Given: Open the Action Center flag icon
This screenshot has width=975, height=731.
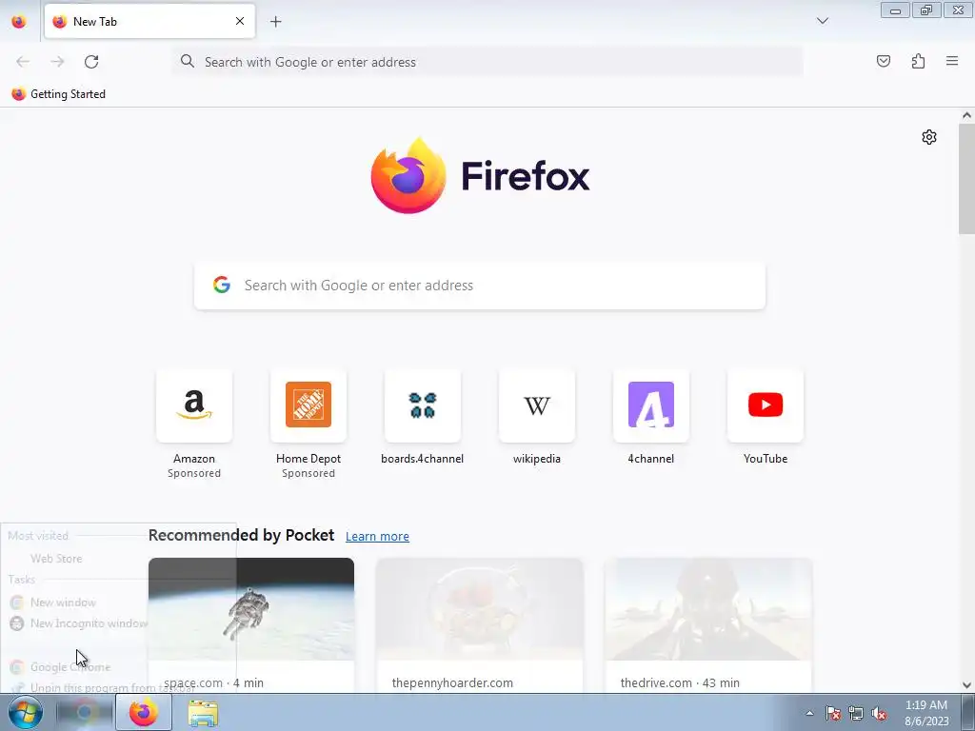Looking at the screenshot, I should tap(833, 713).
